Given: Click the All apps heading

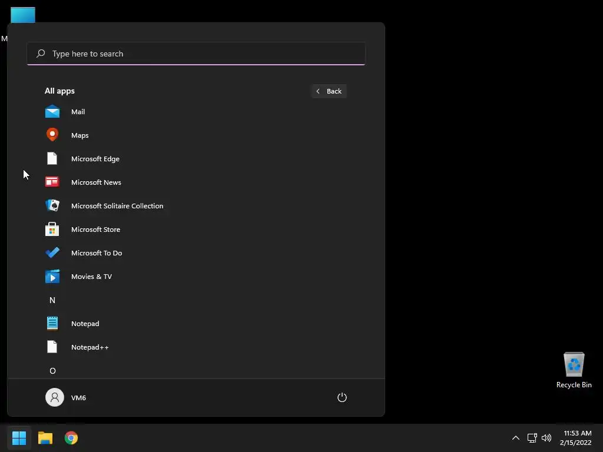Looking at the screenshot, I should (x=59, y=91).
